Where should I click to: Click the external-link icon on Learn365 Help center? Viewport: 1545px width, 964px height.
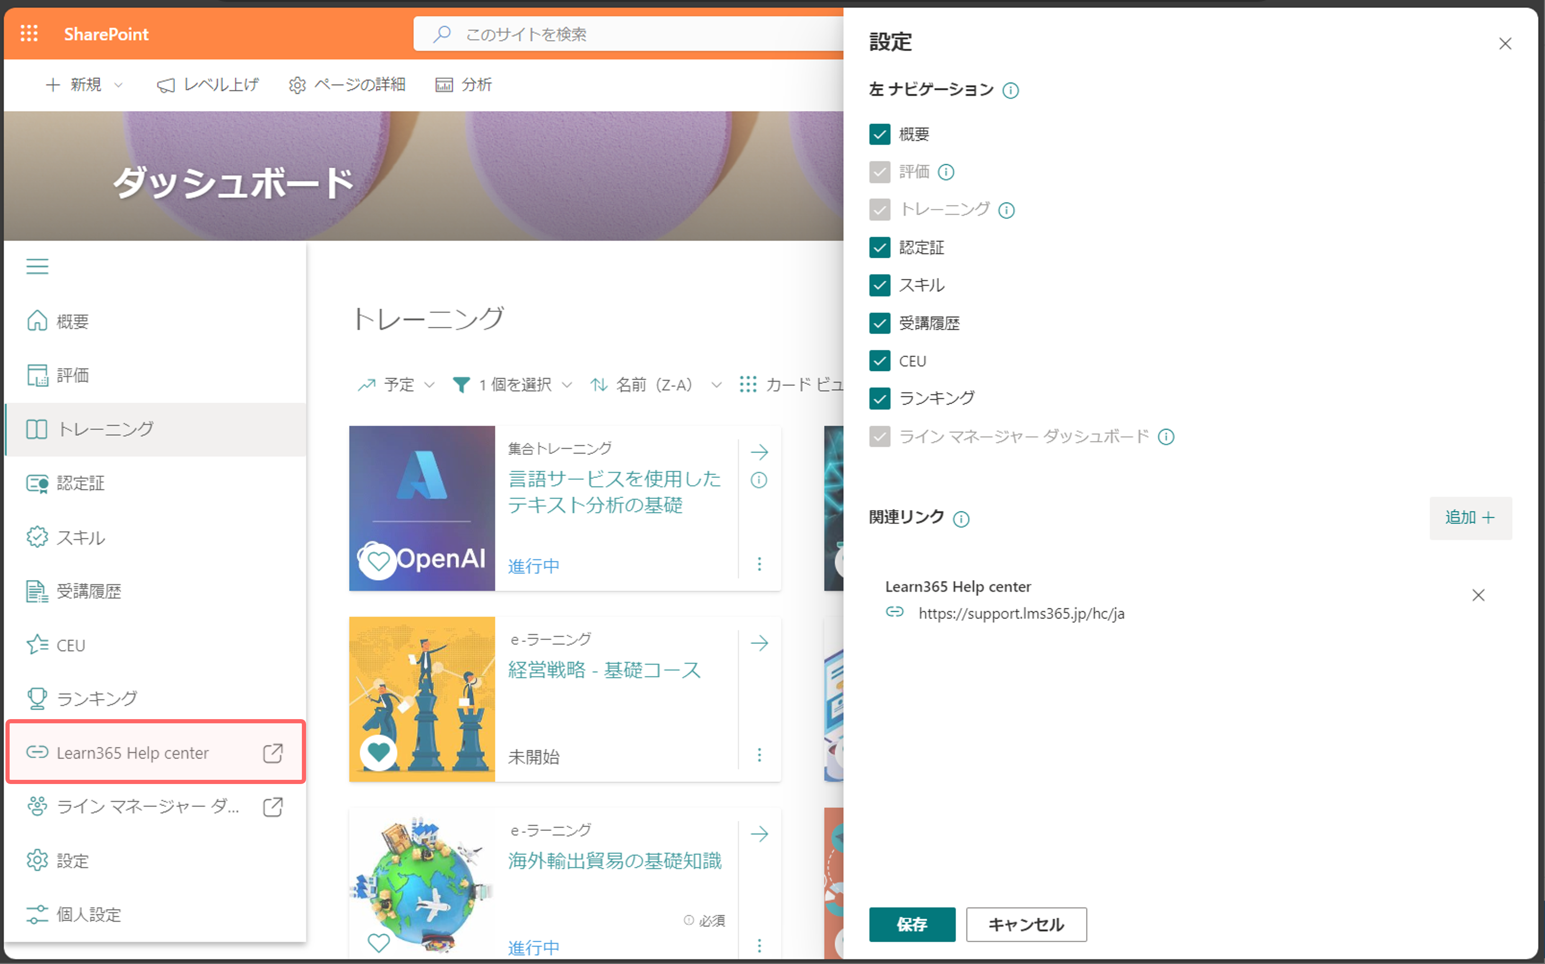(x=273, y=753)
